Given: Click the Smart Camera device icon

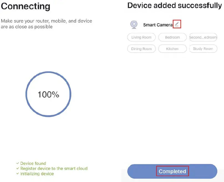Looking at the screenshot, I should [x=134, y=25].
